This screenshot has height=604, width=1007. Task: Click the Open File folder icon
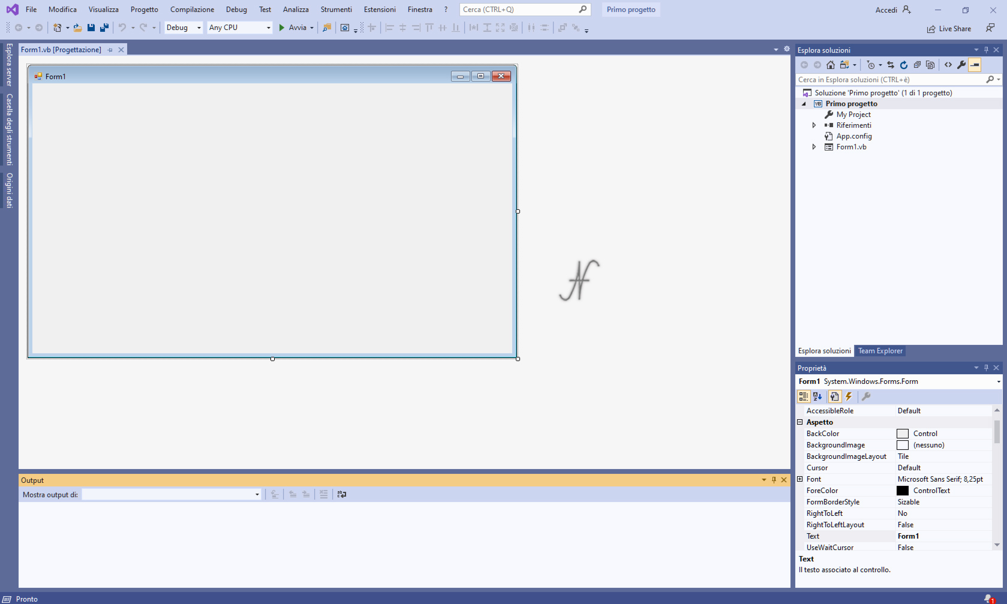[x=77, y=28]
